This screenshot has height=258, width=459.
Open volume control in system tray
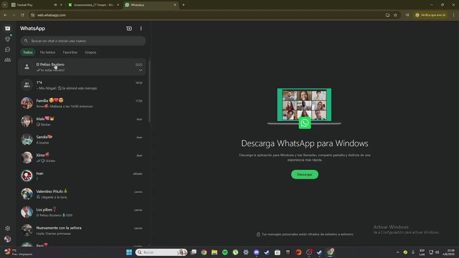click(x=437, y=252)
